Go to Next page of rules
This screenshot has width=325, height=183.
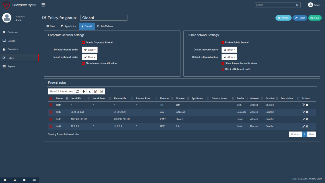coord(312,134)
